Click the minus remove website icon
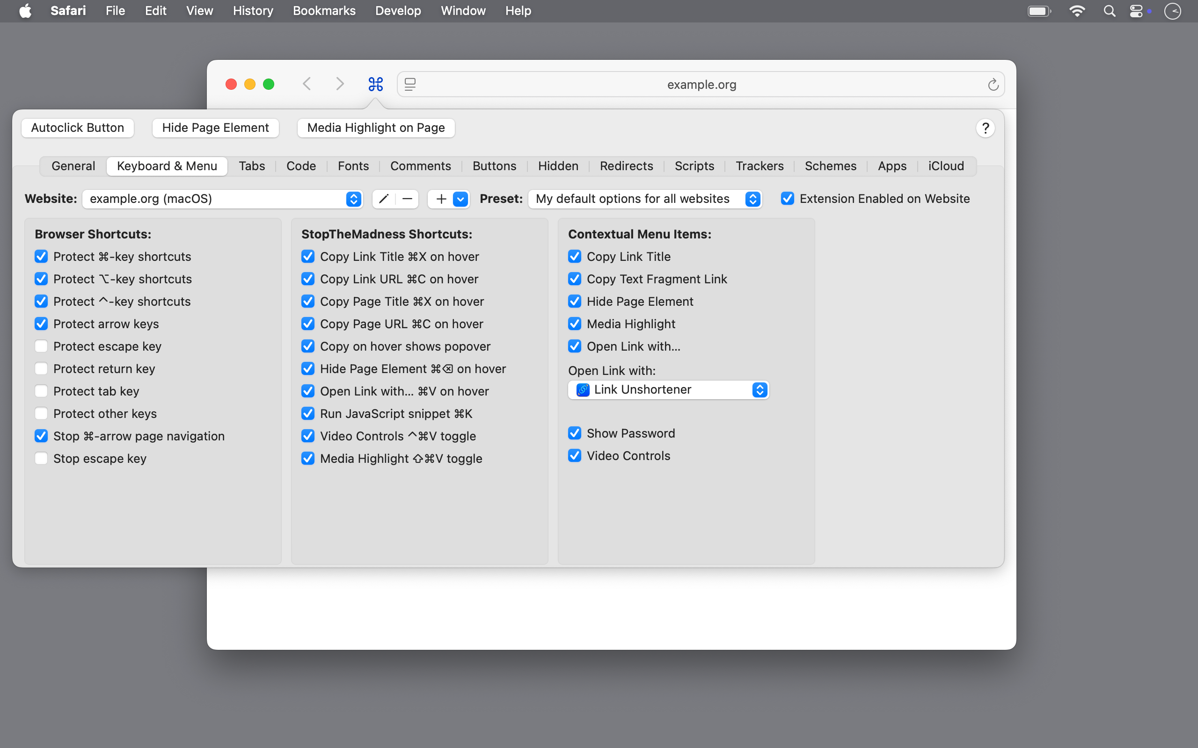 click(407, 199)
